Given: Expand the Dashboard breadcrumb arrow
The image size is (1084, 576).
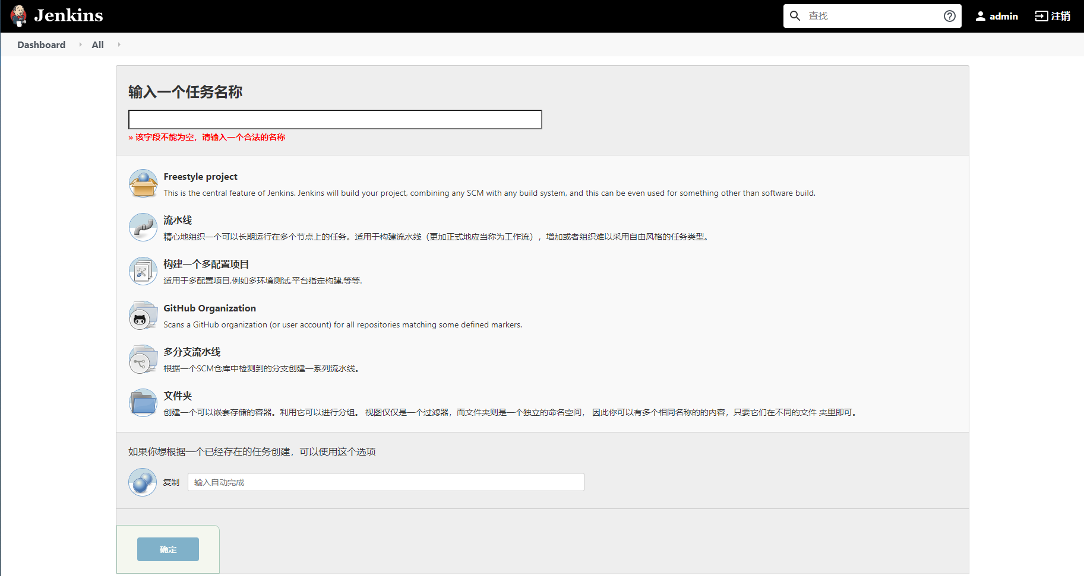Looking at the screenshot, I should tap(80, 44).
